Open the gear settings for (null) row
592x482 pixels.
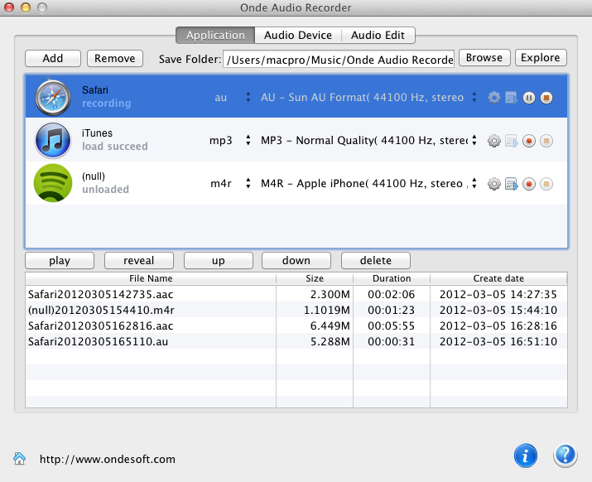click(x=493, y=184)
